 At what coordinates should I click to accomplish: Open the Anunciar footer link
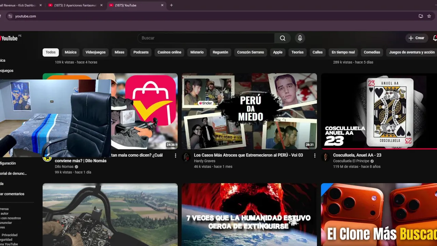[x=6, y=223]
